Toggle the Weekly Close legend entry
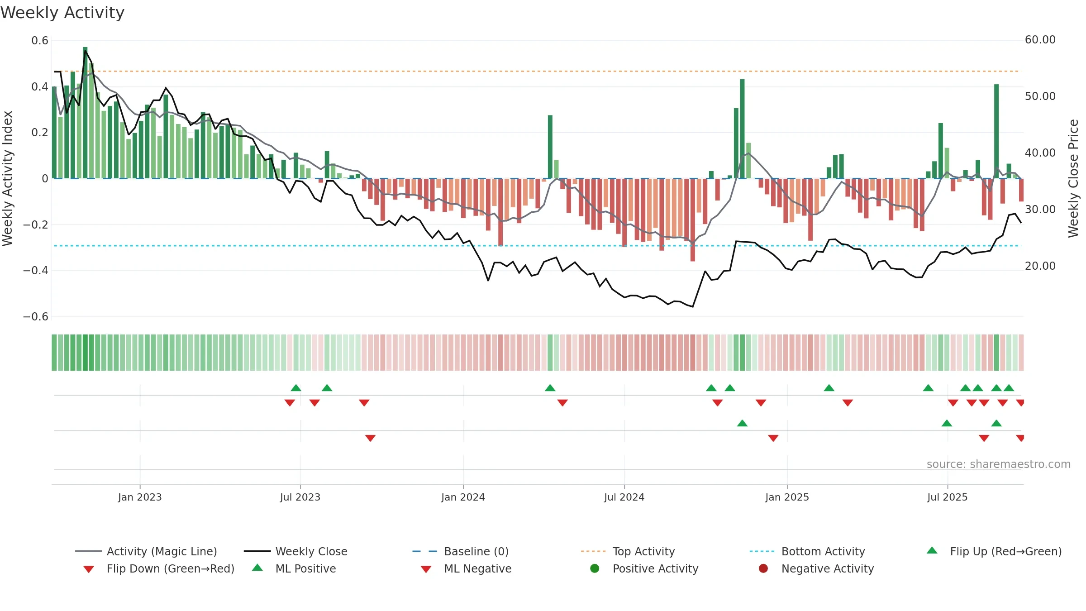Screen dimensions: 1086x611 295,551
